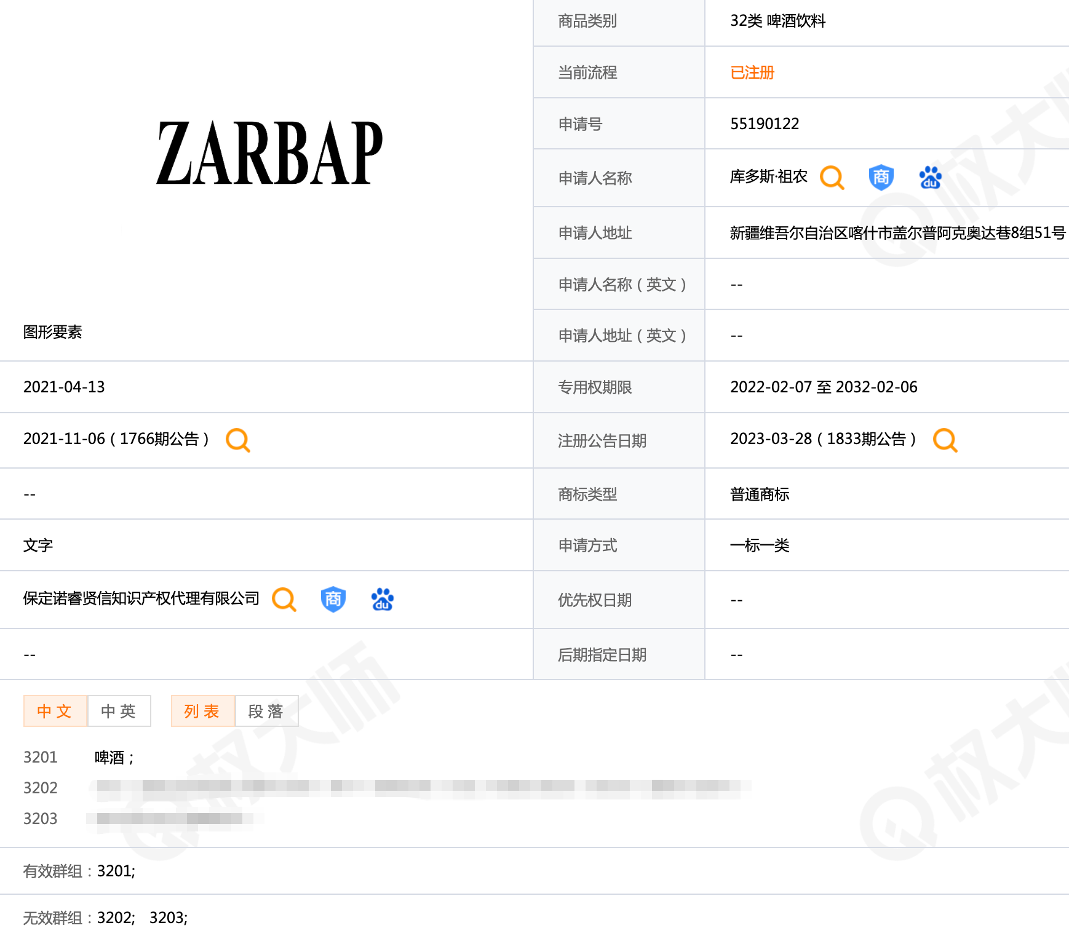This screenshot has width=1069, height=936.
Task: Select 列表 list view
Action: click(x=202, y=711)
